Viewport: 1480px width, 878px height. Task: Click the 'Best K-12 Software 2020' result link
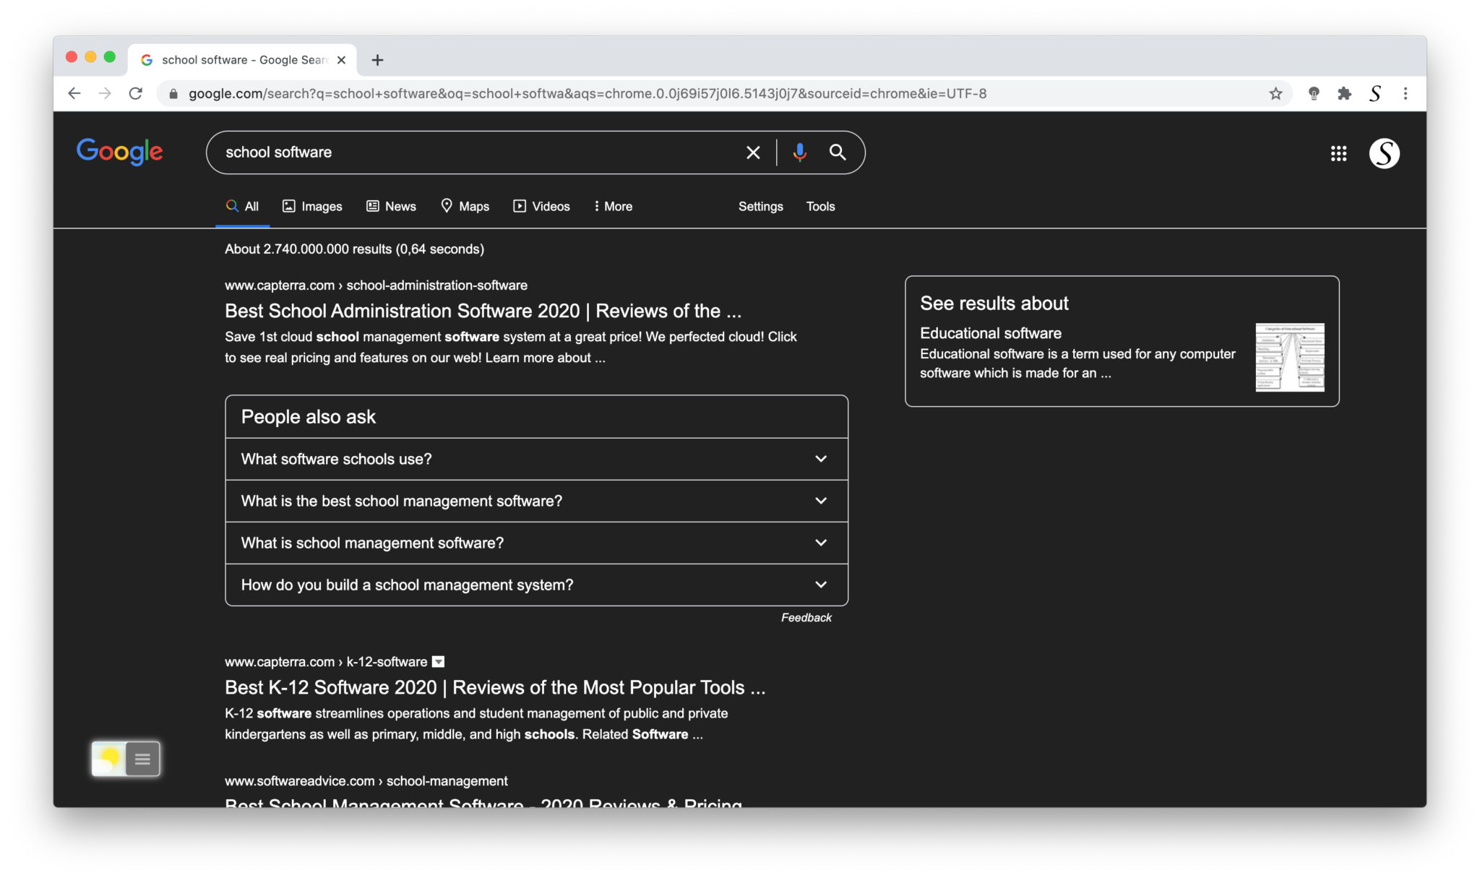click(494, 687)
